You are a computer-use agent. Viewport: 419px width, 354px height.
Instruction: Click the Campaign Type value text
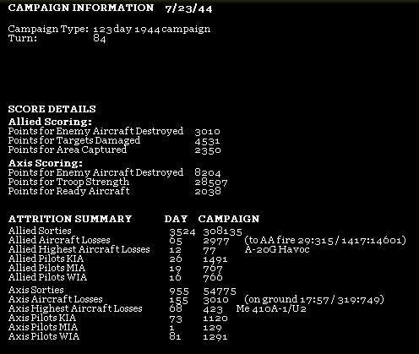coord(152,30)
